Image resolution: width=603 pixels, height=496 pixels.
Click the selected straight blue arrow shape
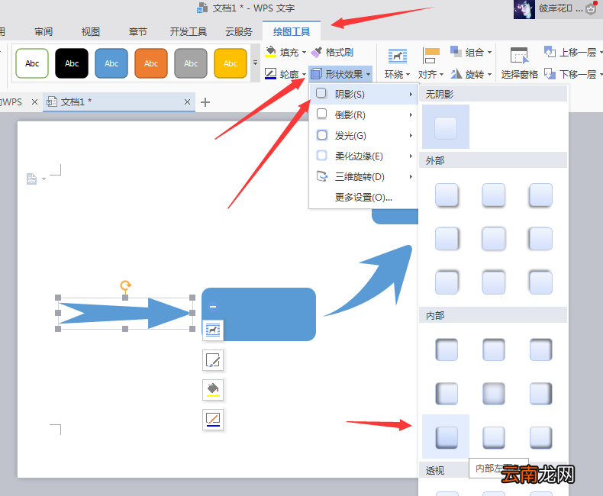coord(125,314)
